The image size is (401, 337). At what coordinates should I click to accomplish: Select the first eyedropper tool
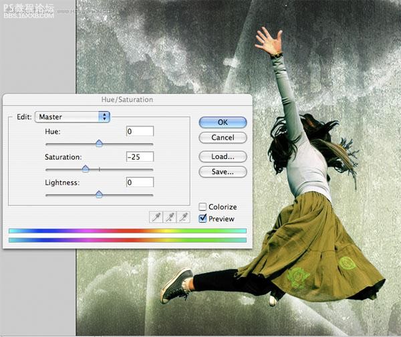156,217
